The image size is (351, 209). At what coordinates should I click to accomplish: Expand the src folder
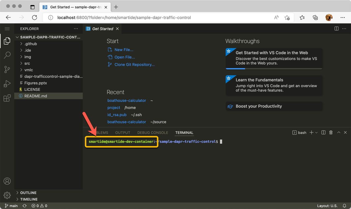[49, 63]
